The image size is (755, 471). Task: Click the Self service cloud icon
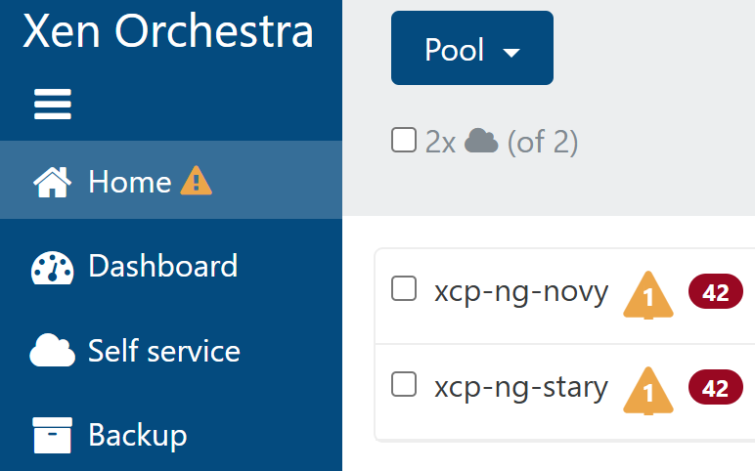point(53,351)
